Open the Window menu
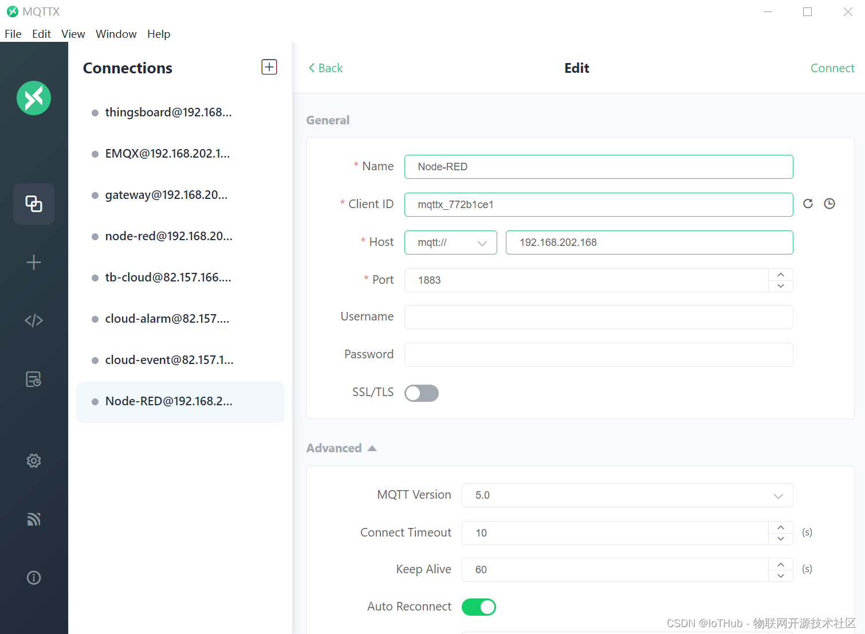This screenshot has height=634, width=865. pos(116,34)
